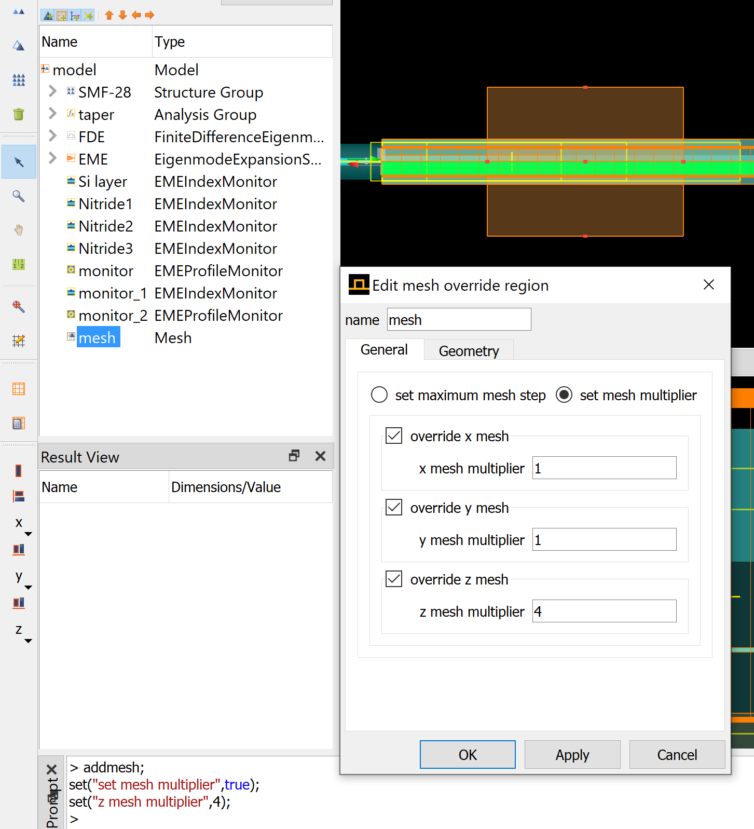Expand the EME solver tree node

click(x=52, y=159)
